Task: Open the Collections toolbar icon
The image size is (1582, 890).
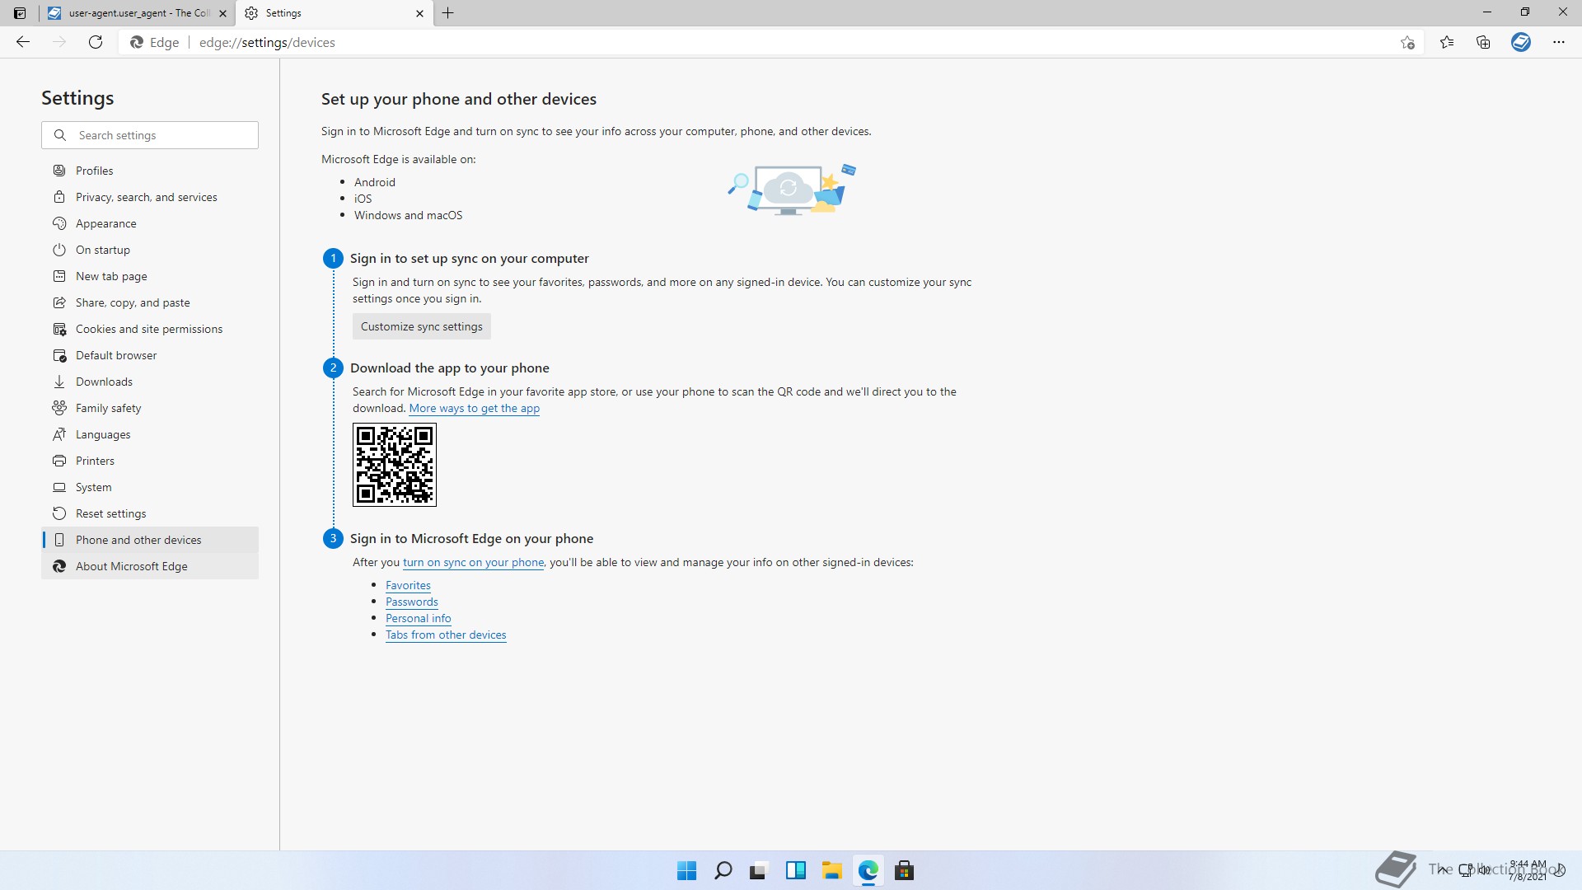Action: tap(1483, 42)
